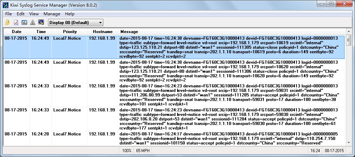
Task: Click Local7.Notice in the srcport=10620 row
Action: click(67, 62)
